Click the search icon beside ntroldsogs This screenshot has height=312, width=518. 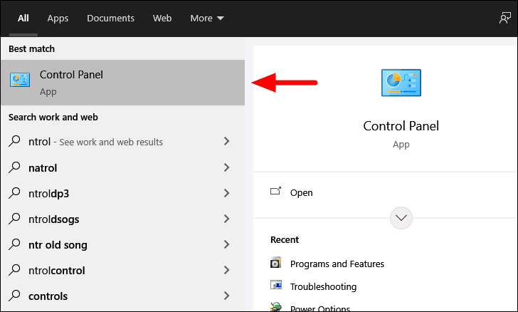[x=14, y=219]
